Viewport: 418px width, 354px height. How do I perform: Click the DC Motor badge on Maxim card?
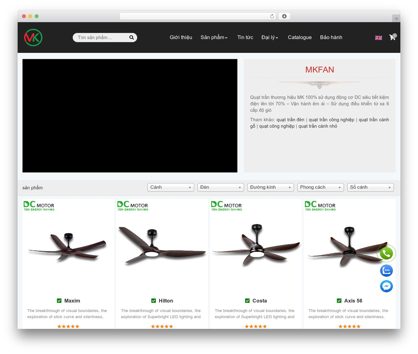point(39,206)
